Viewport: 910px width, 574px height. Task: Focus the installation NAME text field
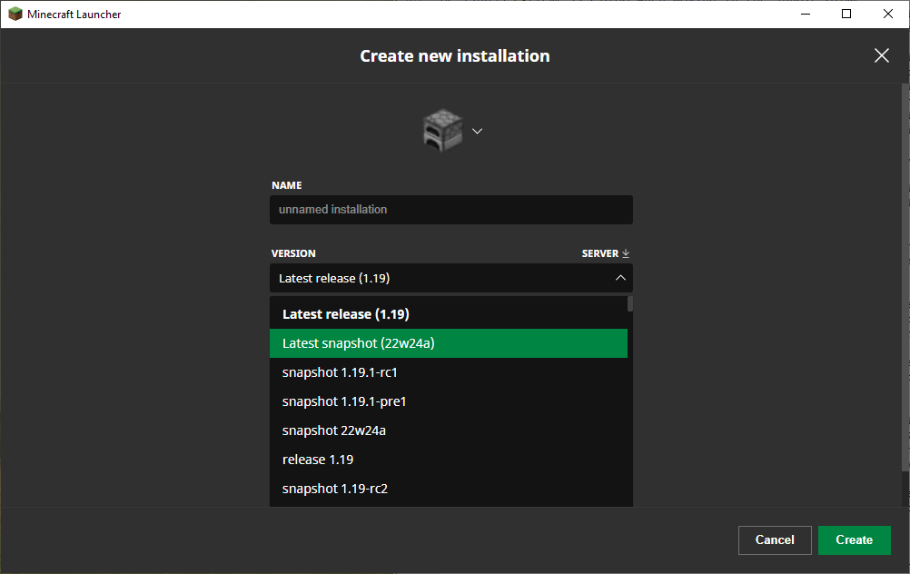point(450,210)
